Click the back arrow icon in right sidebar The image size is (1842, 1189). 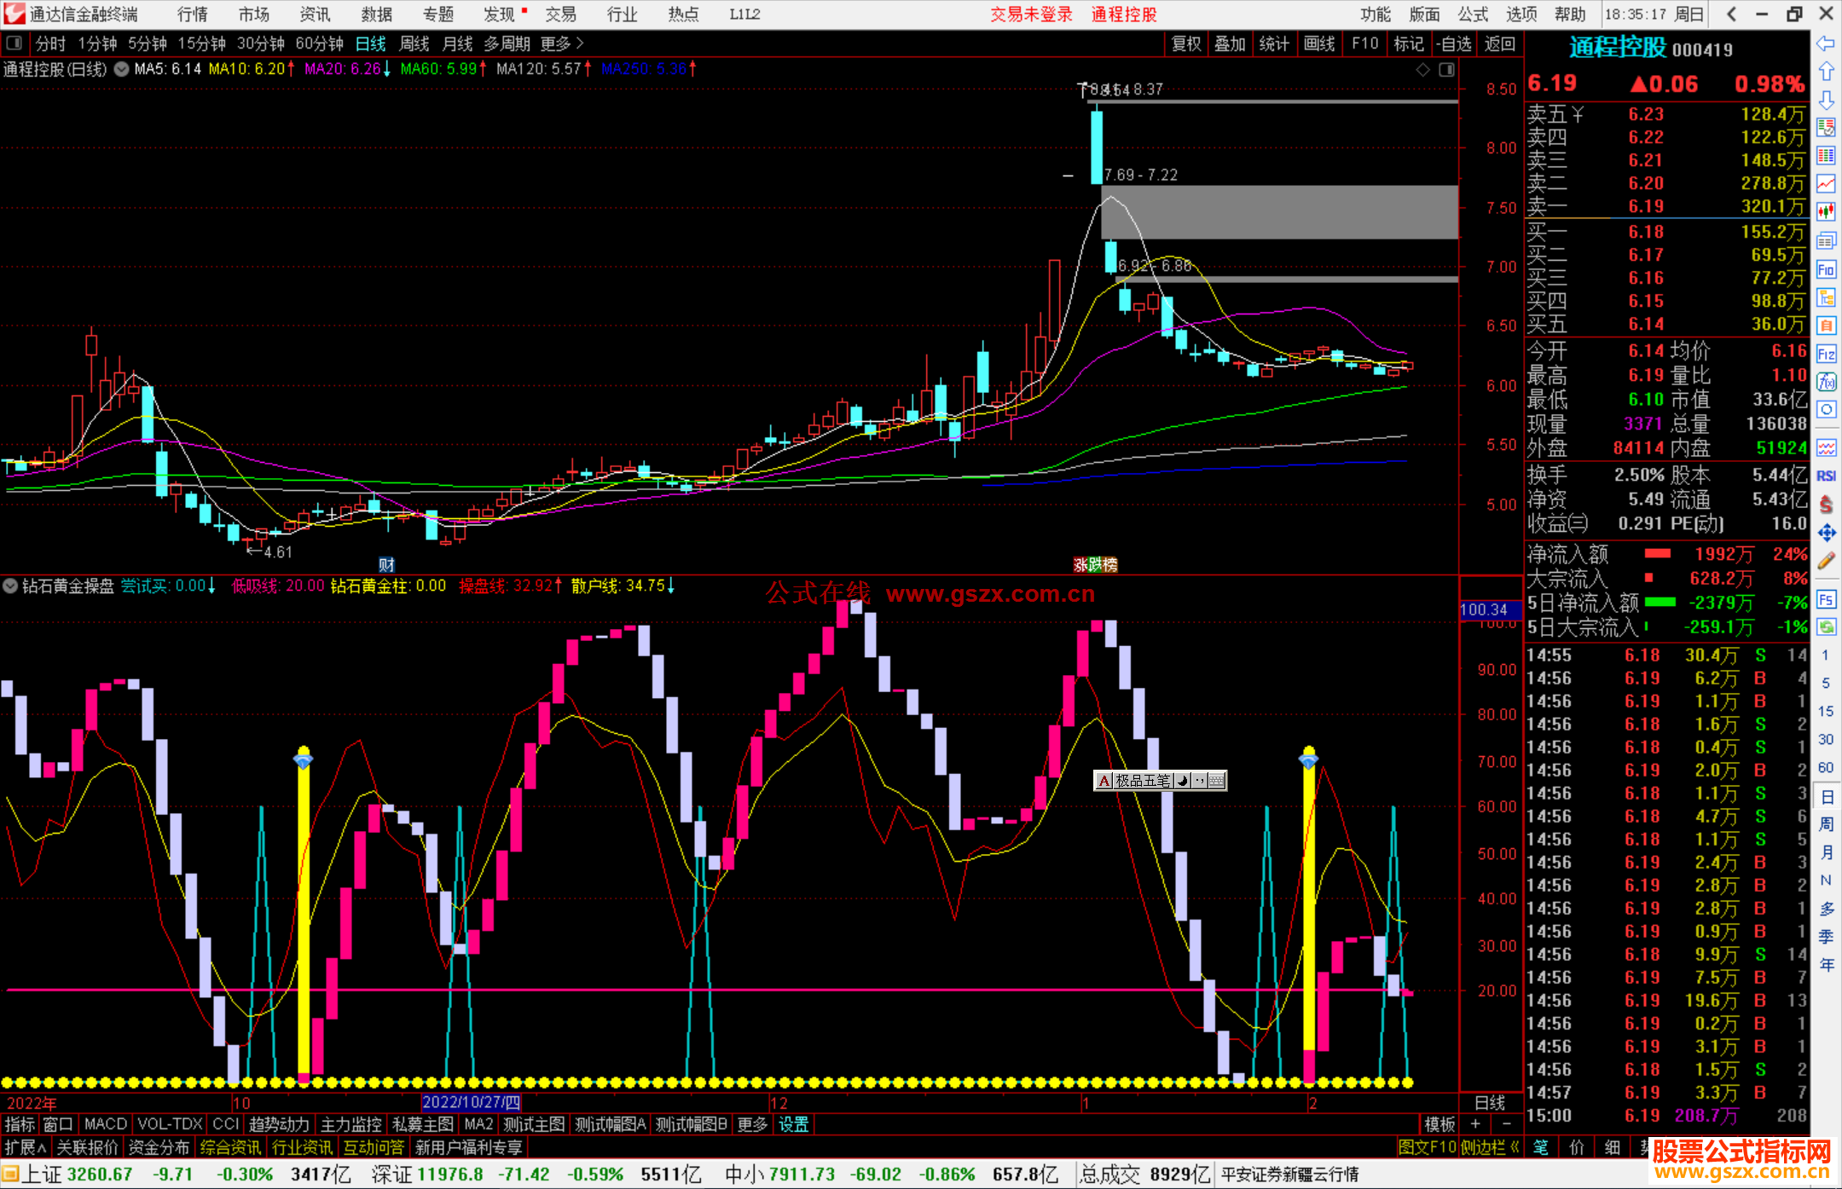1826,43
